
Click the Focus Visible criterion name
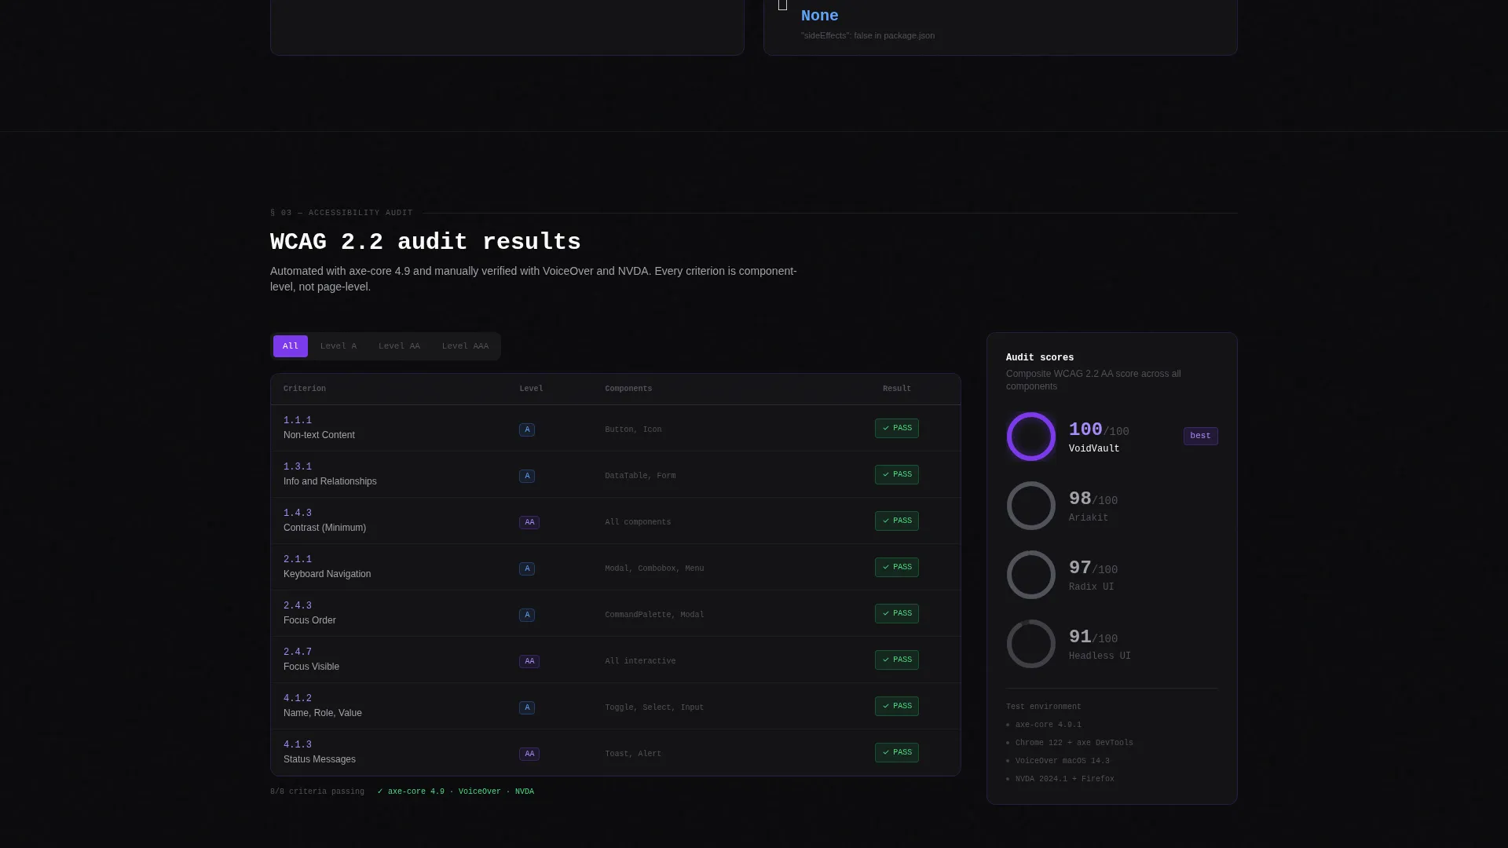[x=311, y=667]
